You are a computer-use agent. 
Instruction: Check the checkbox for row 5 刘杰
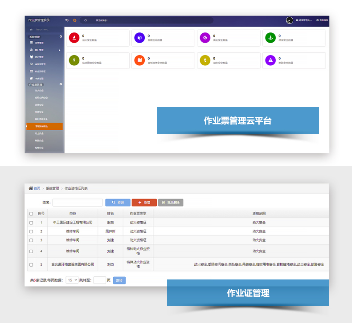point(31,264)
